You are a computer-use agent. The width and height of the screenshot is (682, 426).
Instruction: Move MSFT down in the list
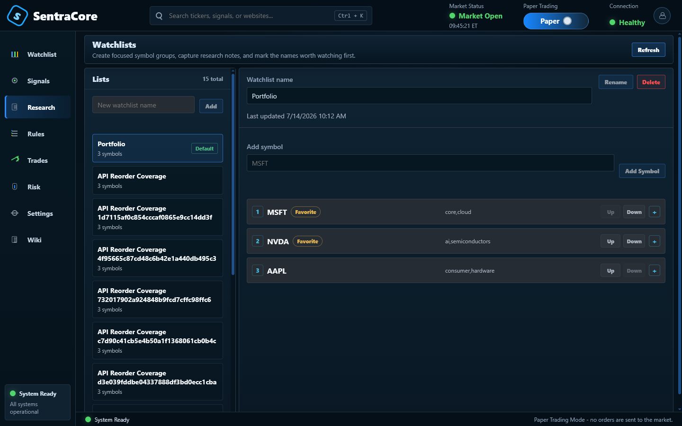tap(634, 212)
